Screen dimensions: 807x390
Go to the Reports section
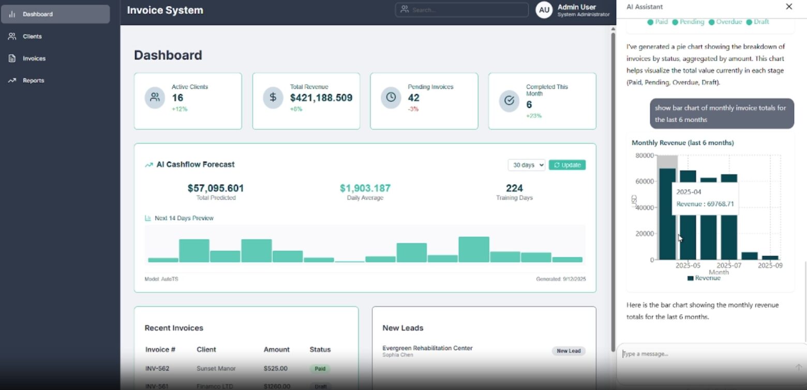click(34, 81)
